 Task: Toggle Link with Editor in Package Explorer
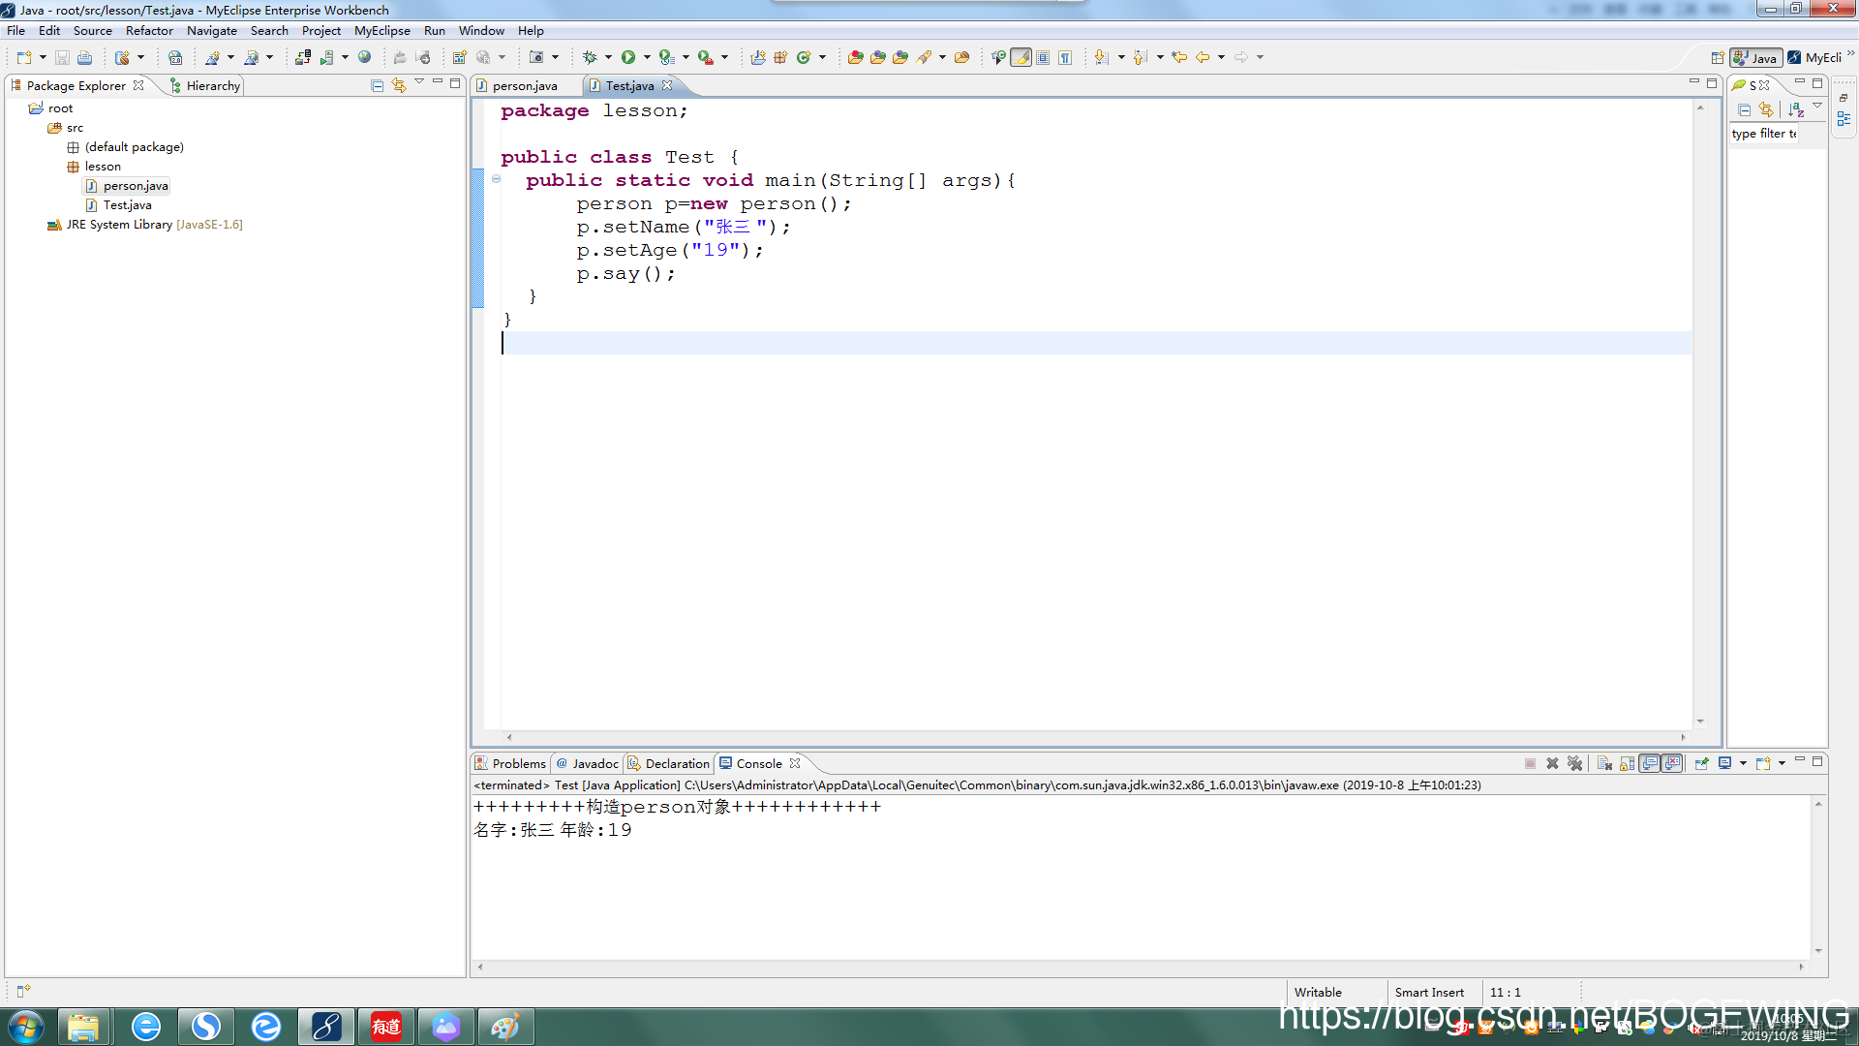pos(399,85)
